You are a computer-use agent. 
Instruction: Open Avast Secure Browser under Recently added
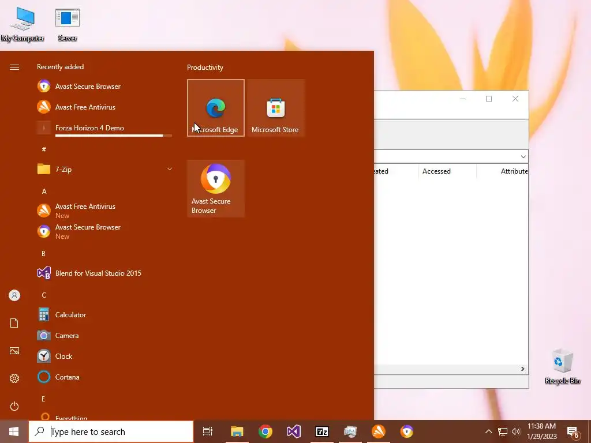point(105,87)
